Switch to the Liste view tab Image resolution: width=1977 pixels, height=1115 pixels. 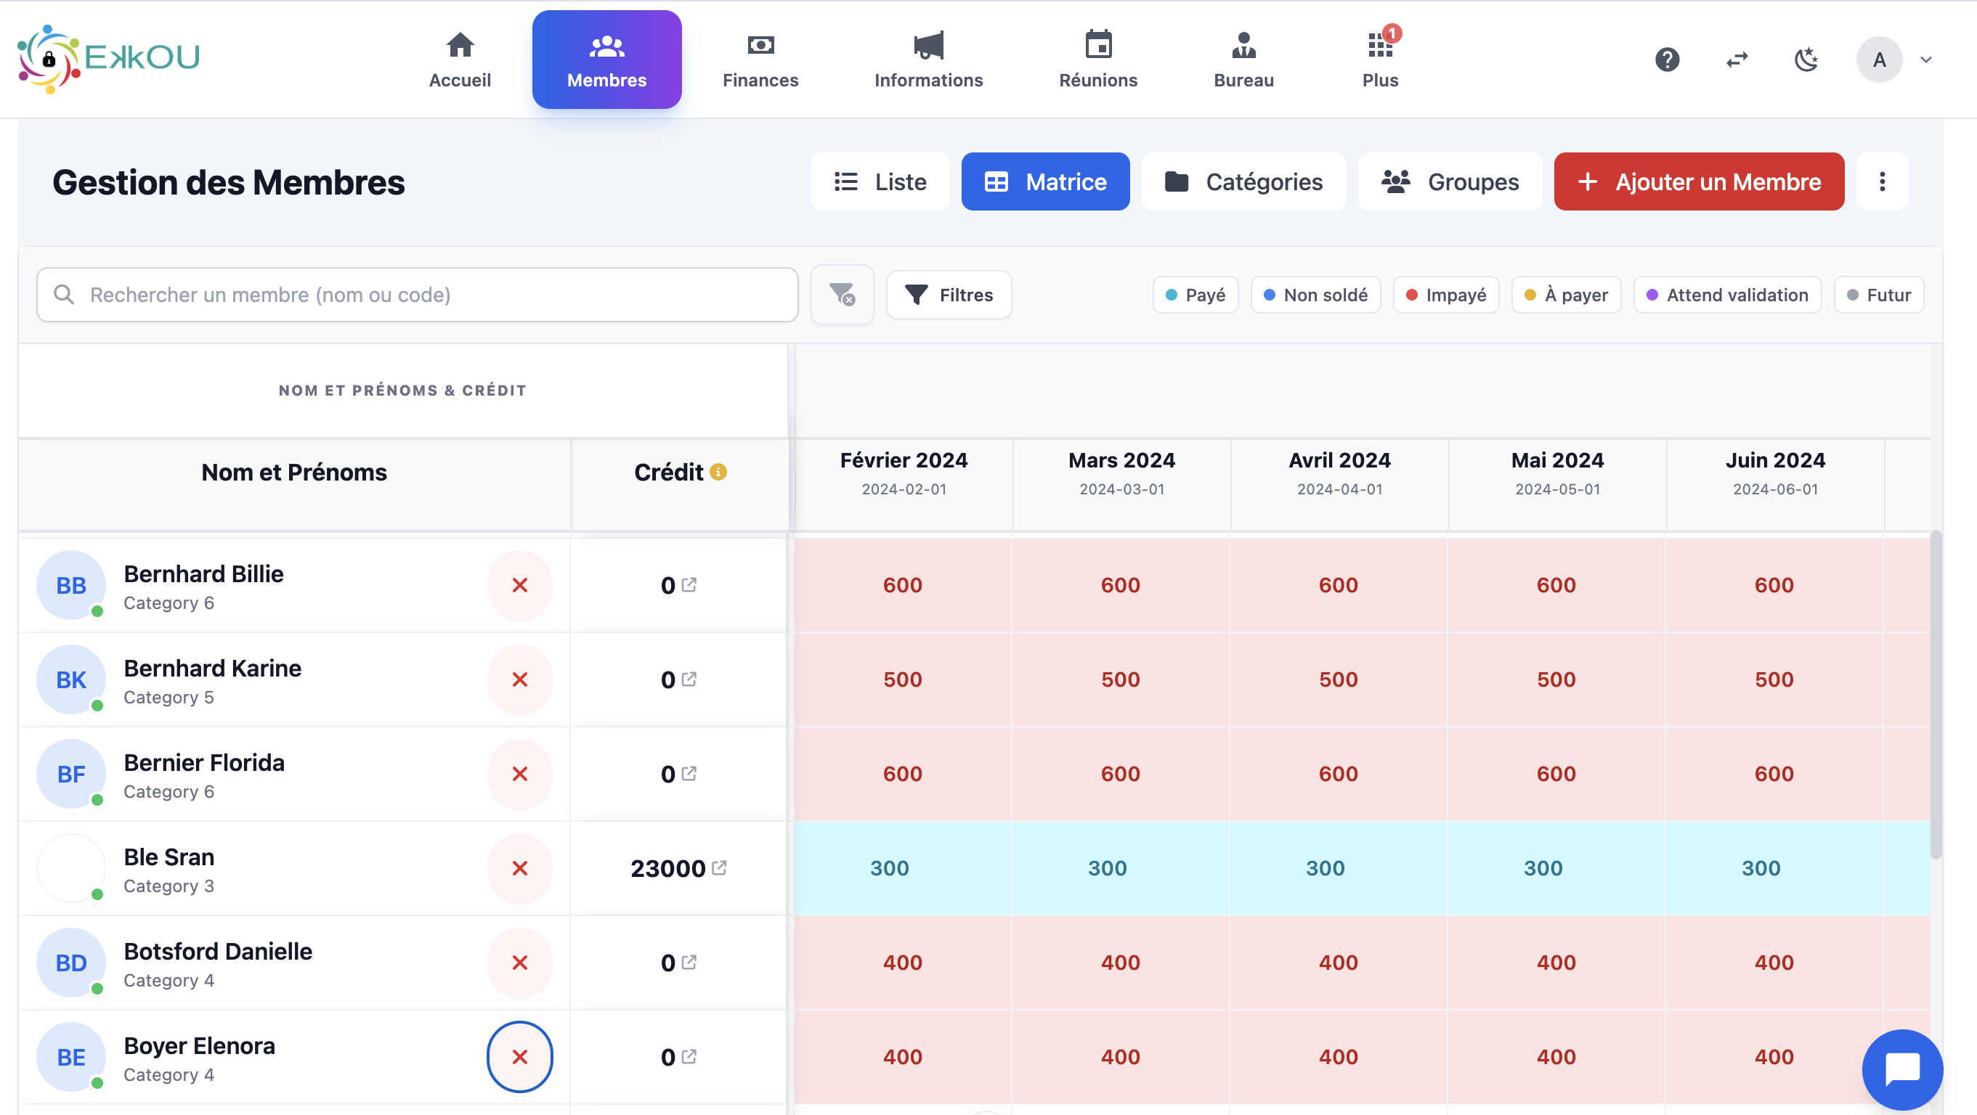pos(880,181)
